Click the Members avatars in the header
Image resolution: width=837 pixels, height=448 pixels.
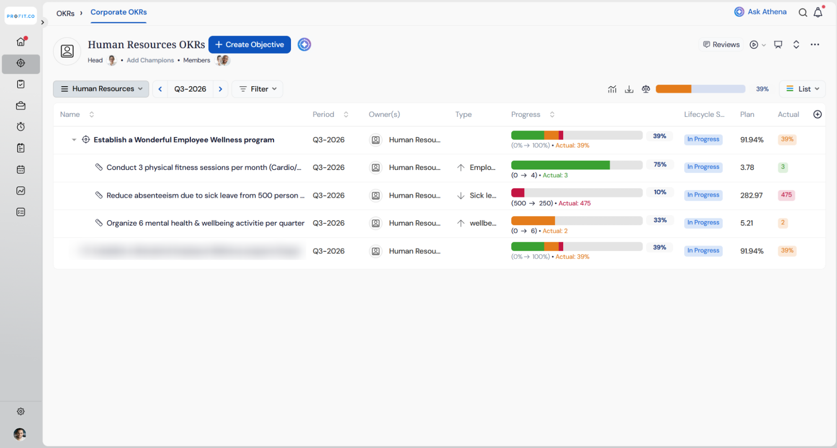223,60
